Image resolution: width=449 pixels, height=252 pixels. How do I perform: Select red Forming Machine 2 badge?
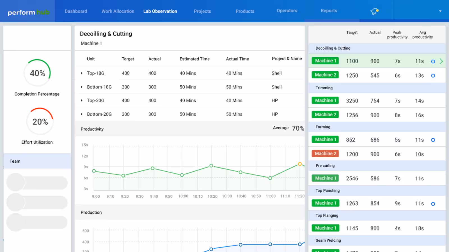tap(326, 153)
